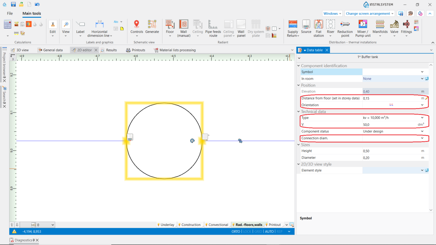
Task: Open the Change screen arrangement button
Action: (x=370, y=14)
